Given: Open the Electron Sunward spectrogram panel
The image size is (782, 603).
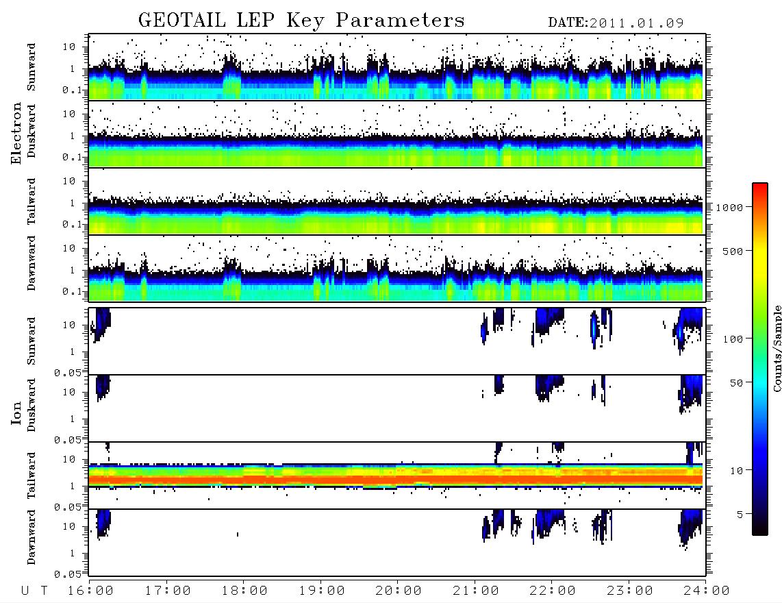Looking at the screenshot, I should tap(397, 67).
